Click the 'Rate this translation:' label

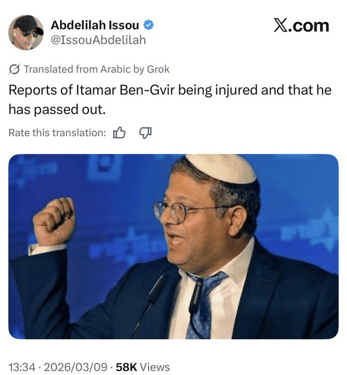click(57, 133)
